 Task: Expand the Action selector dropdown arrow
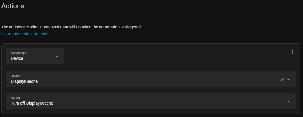click(x=289, y=101)
